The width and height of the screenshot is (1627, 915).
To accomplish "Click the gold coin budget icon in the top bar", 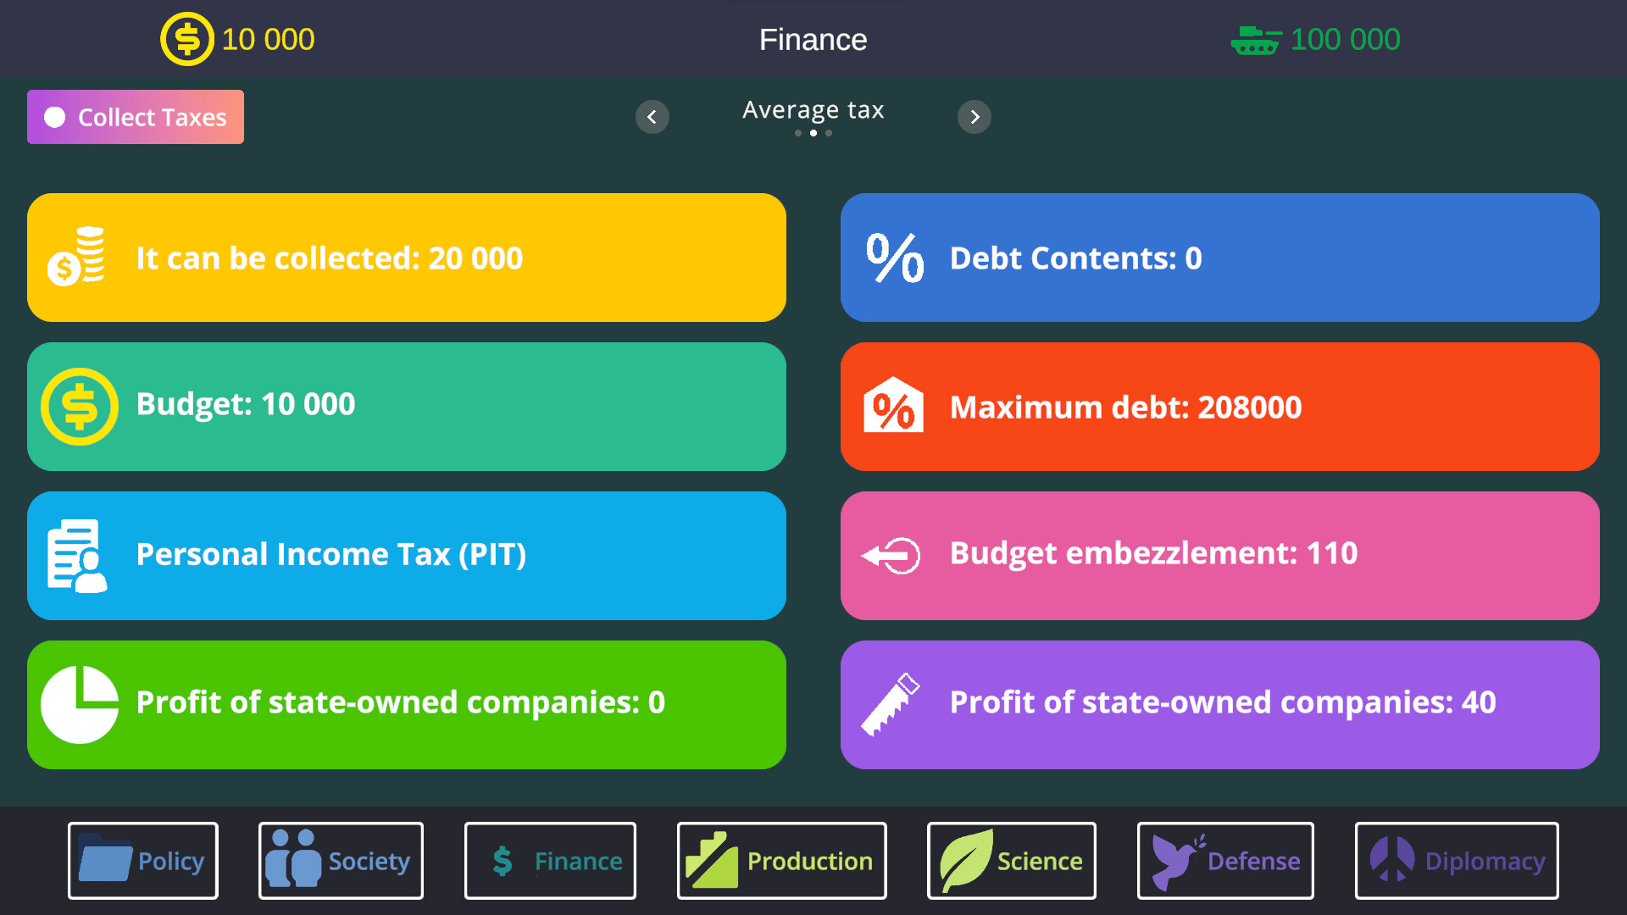I will tap(187, 39).
